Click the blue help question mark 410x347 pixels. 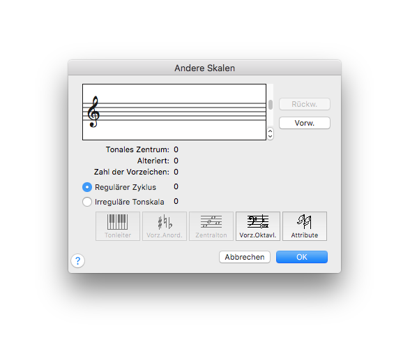[x=77, y=261]
